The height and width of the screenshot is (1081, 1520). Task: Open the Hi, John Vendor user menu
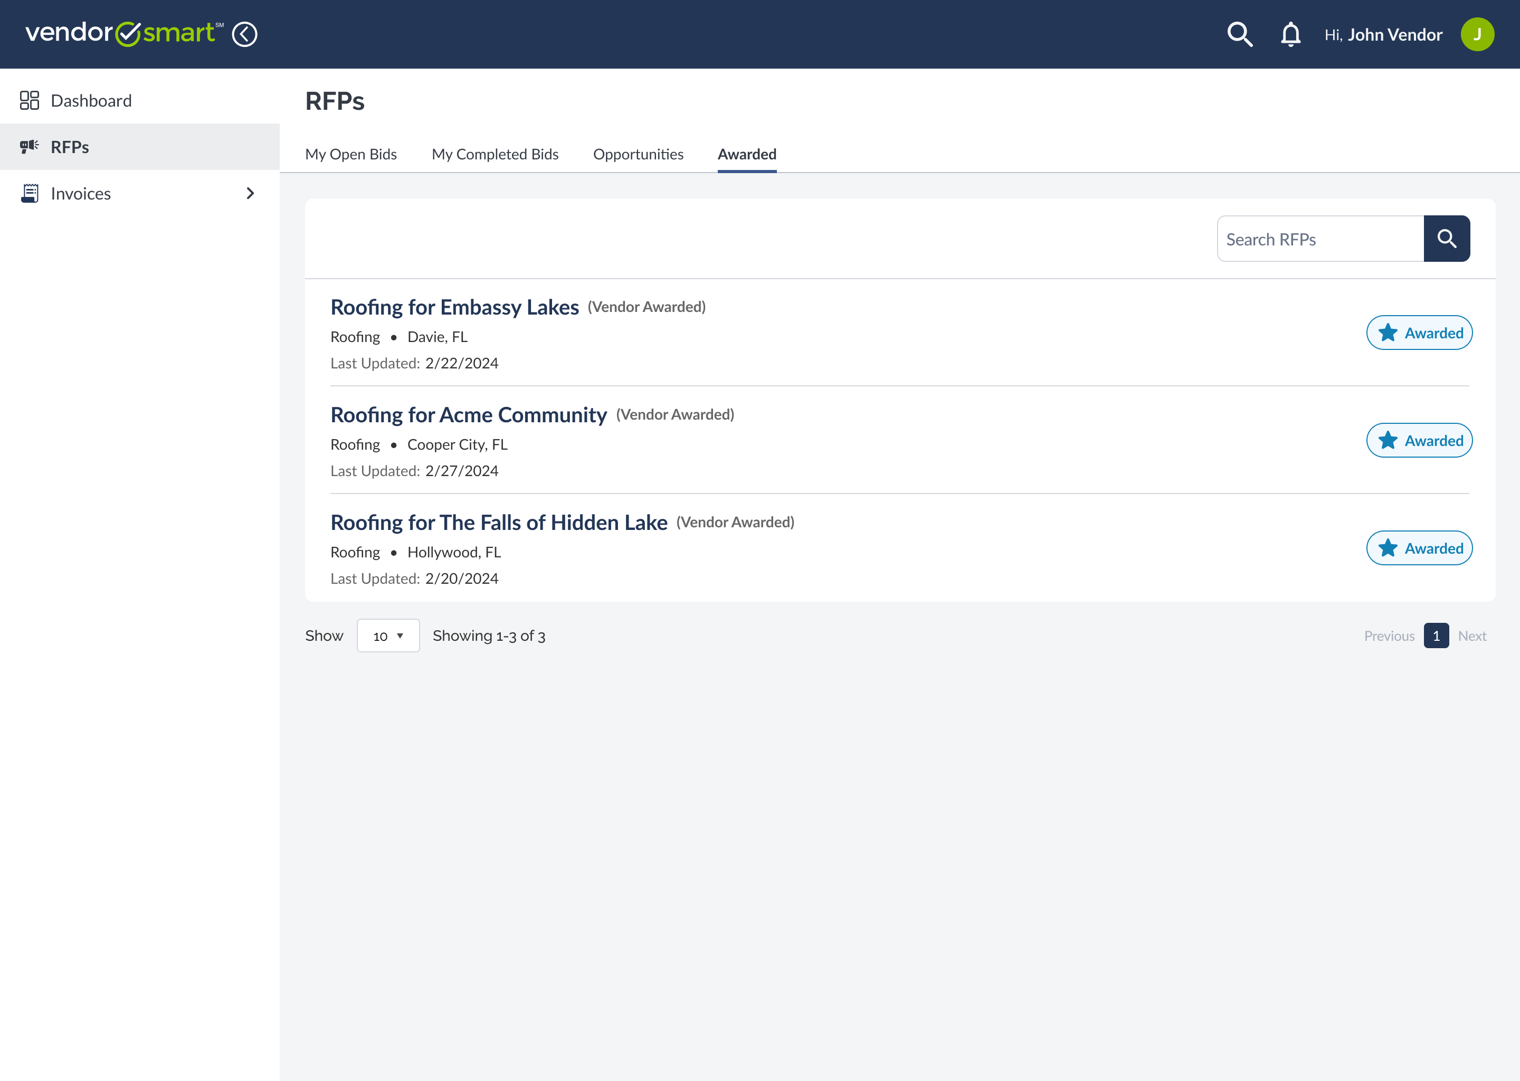1383,35
